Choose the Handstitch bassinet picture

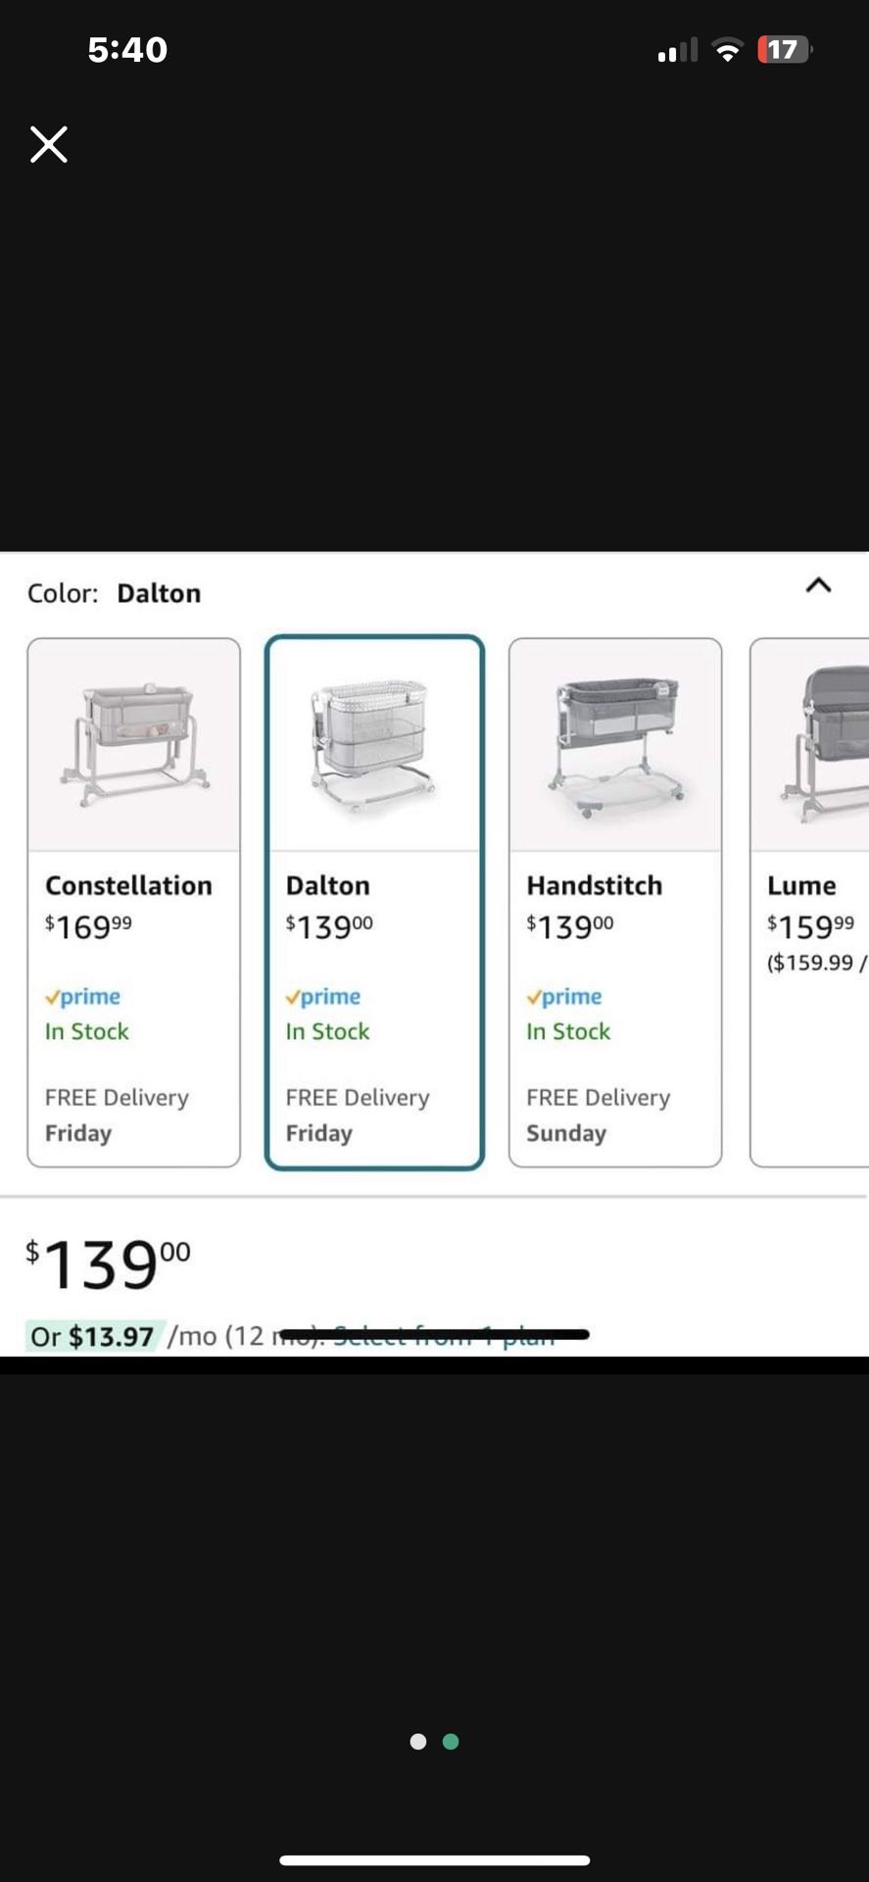point(615,745)
